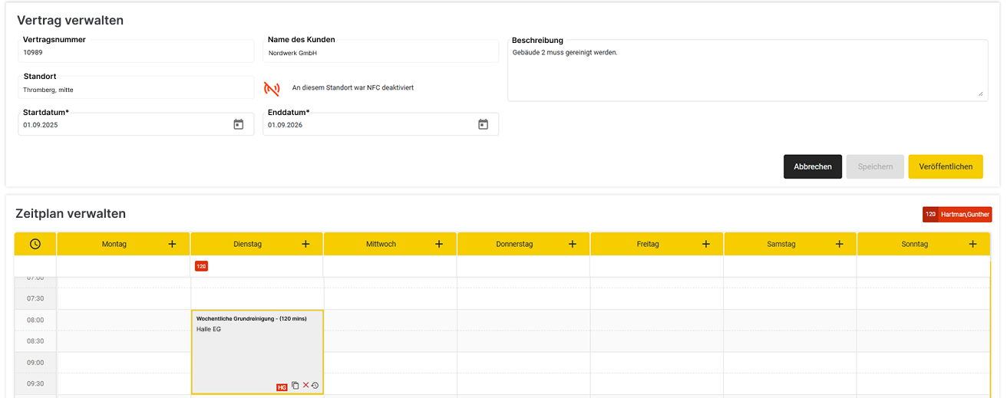
Task: Open the Enddatum calendar picker
Action: point(483,124)
